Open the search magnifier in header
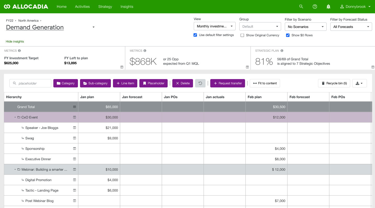The width and height of the screenshot is (375, 208). click(x=301, y=7)
